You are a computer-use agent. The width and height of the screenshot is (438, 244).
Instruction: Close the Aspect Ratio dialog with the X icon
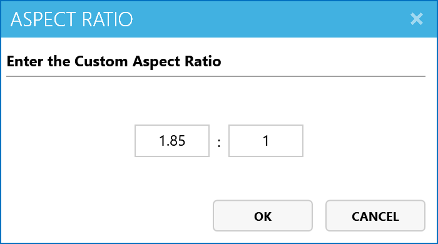(417, 19)
